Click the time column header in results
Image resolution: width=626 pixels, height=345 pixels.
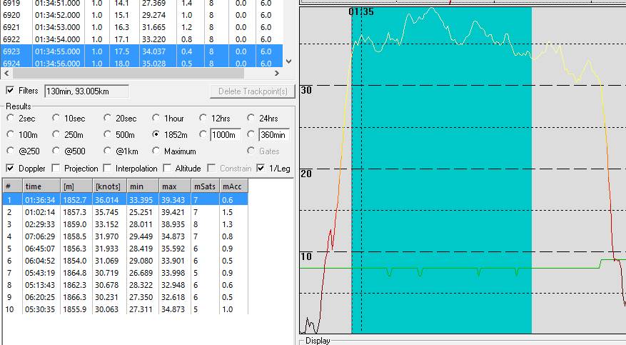pos(41,186)
